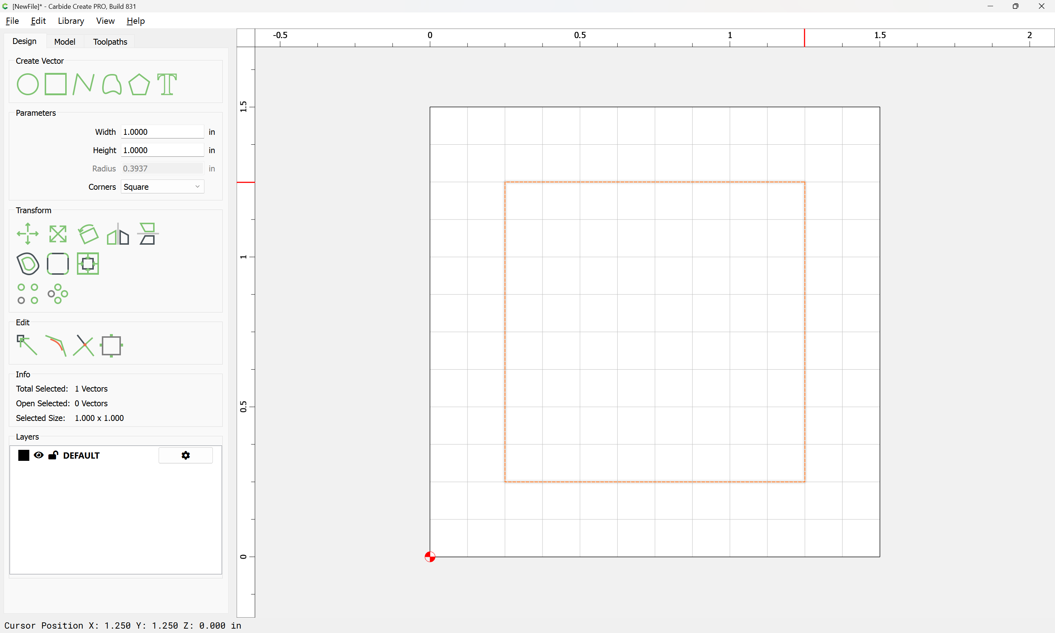Open the Rotate transform tool

click(x=88, y=234)
